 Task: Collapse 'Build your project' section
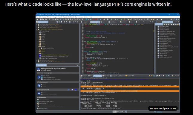click(37, 82)
